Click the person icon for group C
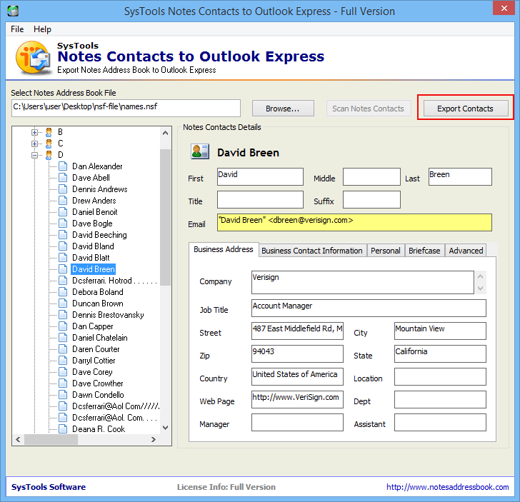520x502 pixels. point(49,144)
